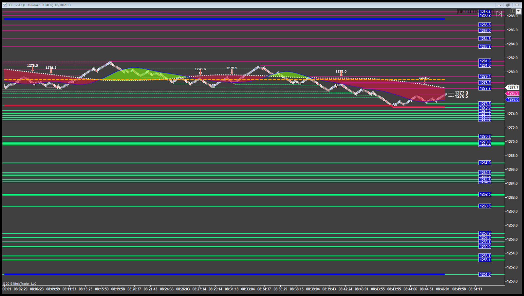The image size is (524, 296).
Task: Click the 2013 NinjaTrader, LLC copyright text
Action: [x=20, y=284]
